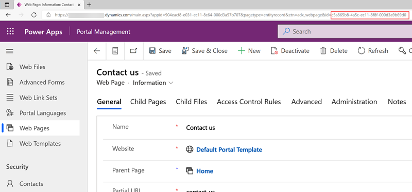The width and height of the screenshot is (412, 192).
Task: Click the page icon beside Home
Action: (190, 171)
